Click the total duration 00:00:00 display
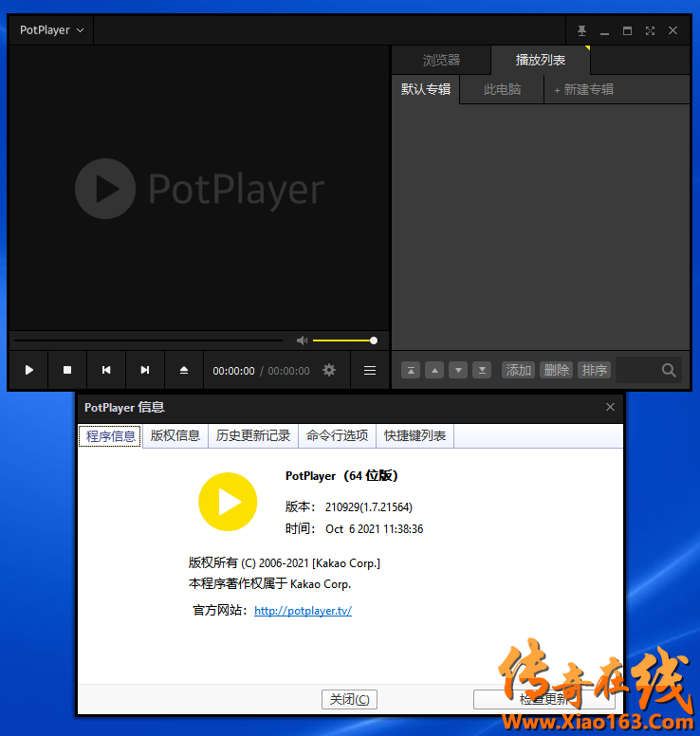This screenshot has height=736, width=700. click(288, 371)
